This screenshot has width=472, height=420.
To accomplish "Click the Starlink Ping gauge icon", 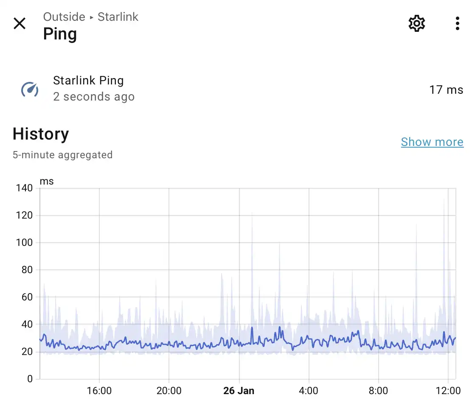I will pyautogui.click(x=30, y=89).
